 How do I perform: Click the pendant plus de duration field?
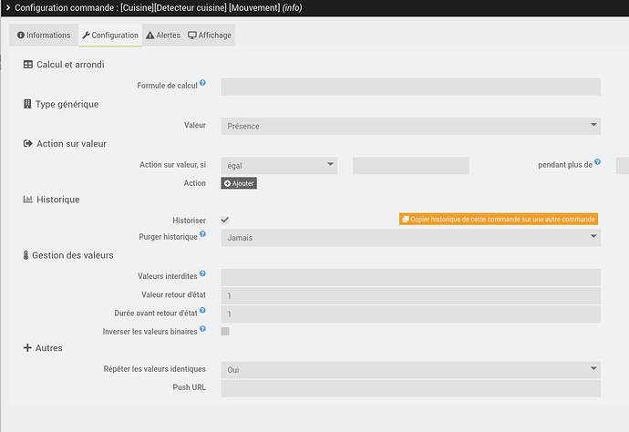[623, 166]
